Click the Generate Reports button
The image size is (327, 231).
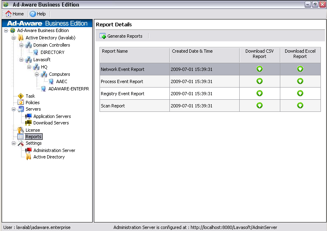(x=121, y=36)
